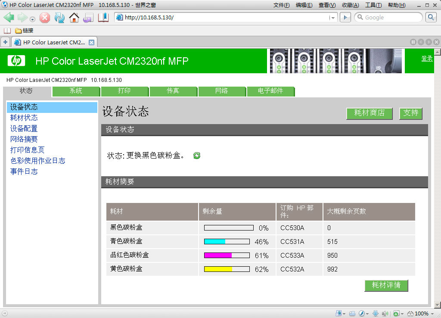Toggle the Flash filter icon in status bar

(363, 313)
